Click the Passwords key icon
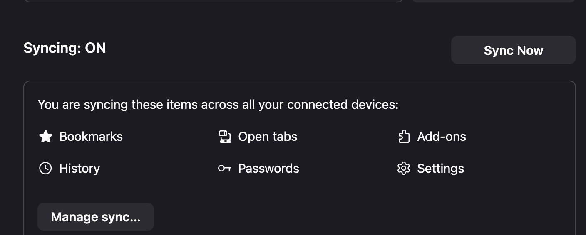The image size is (586, 235). (x=225, y=168)
